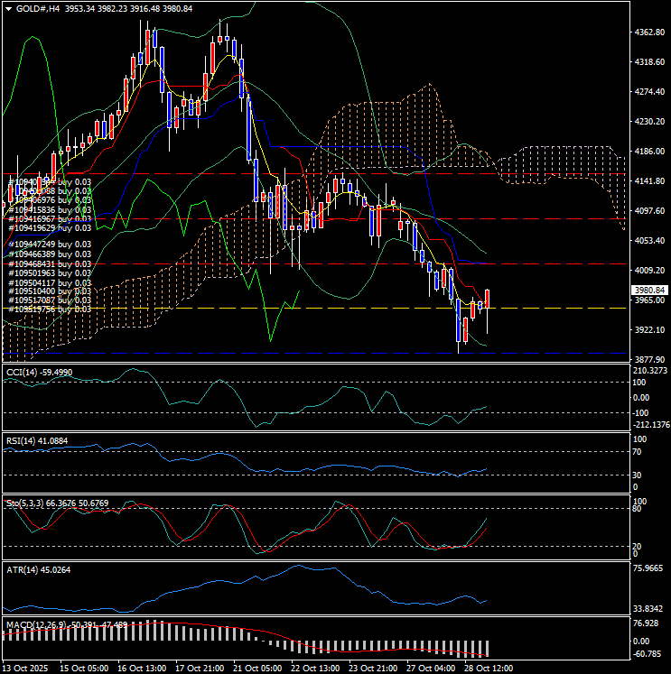Image resolution: width=671 pixels, height=674 pixels.
Task: Click the triangle arrow beside GOLD#,H4
Action: [8, 9]
